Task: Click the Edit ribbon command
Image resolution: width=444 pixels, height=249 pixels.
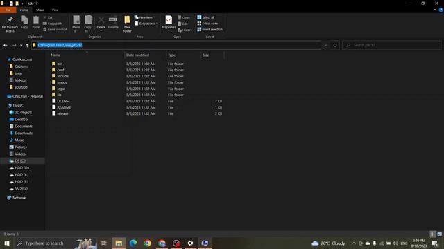Action: tap(183, 24)
